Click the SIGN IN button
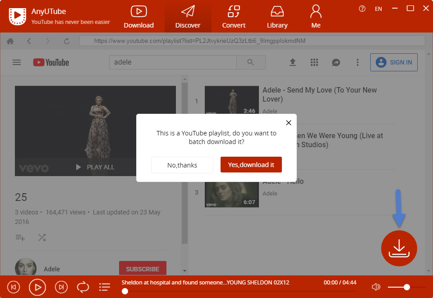The width and height of the screenshot is (433, 298). click(394, 62)
